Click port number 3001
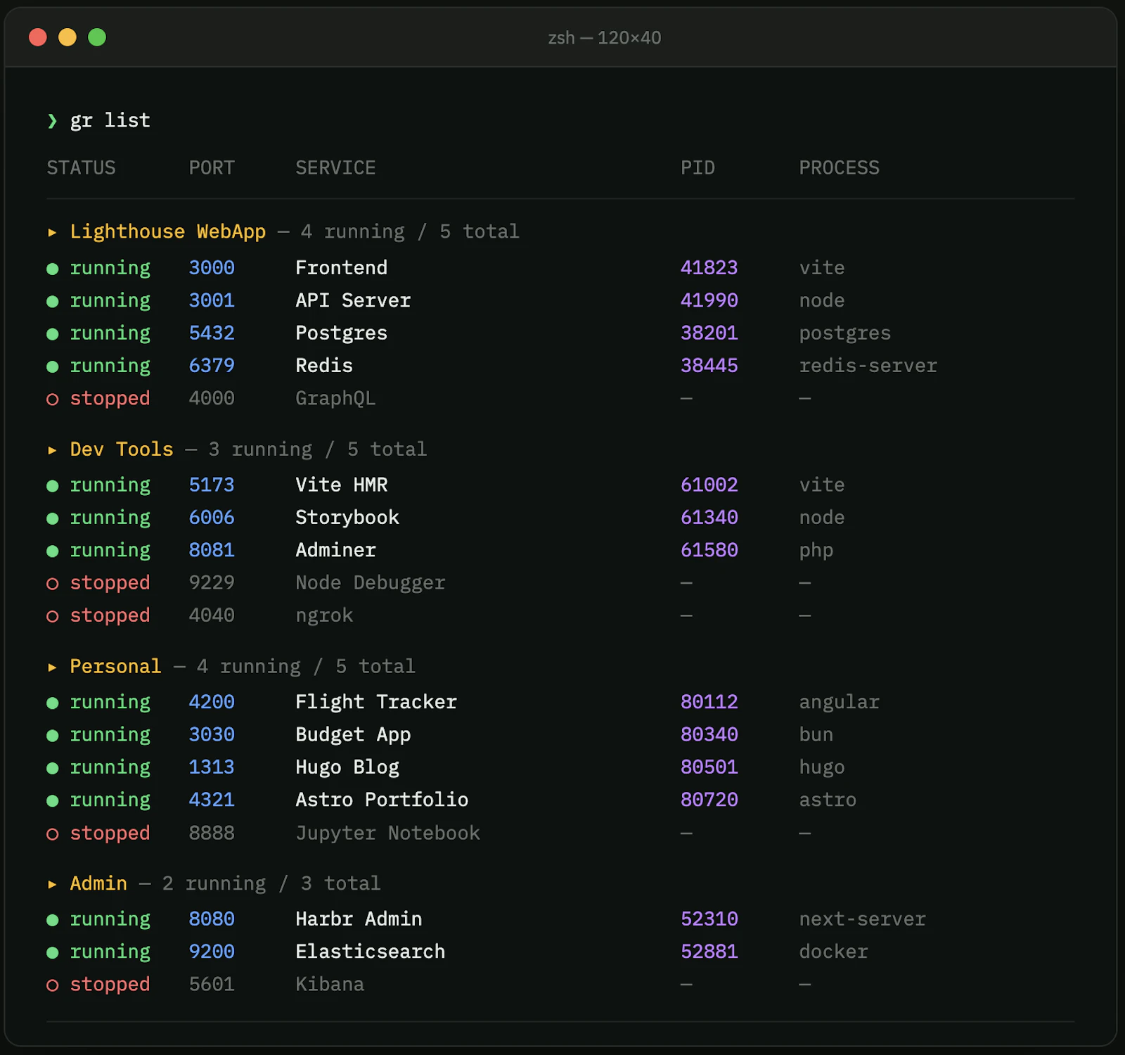This screenshot has width=1125, height=1055. click(x=212, y=300)
